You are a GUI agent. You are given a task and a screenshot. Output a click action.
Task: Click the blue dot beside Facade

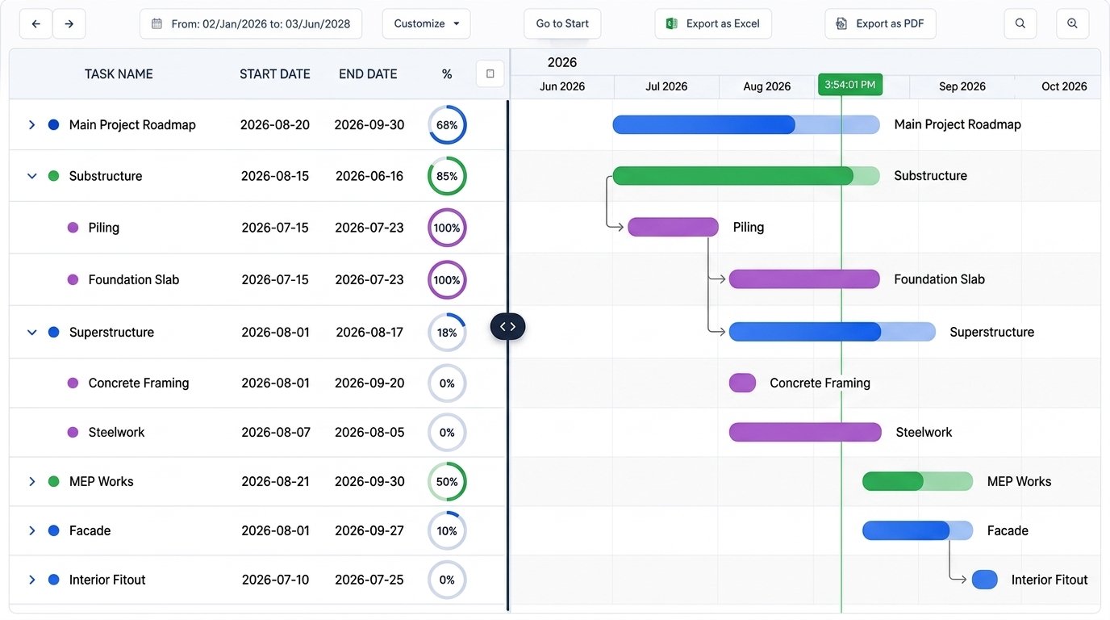coord(54,531)
